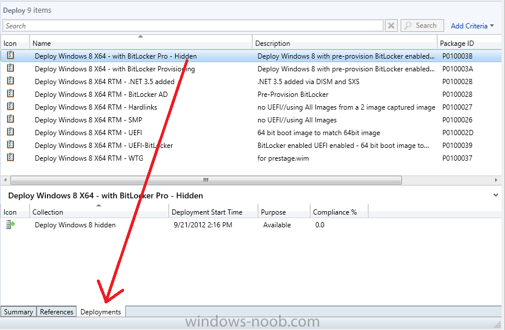This screenshot has height=330, width=505.
Task: Click task sequence icon for BitLocker Pro - Hidden
Action: 10,55
